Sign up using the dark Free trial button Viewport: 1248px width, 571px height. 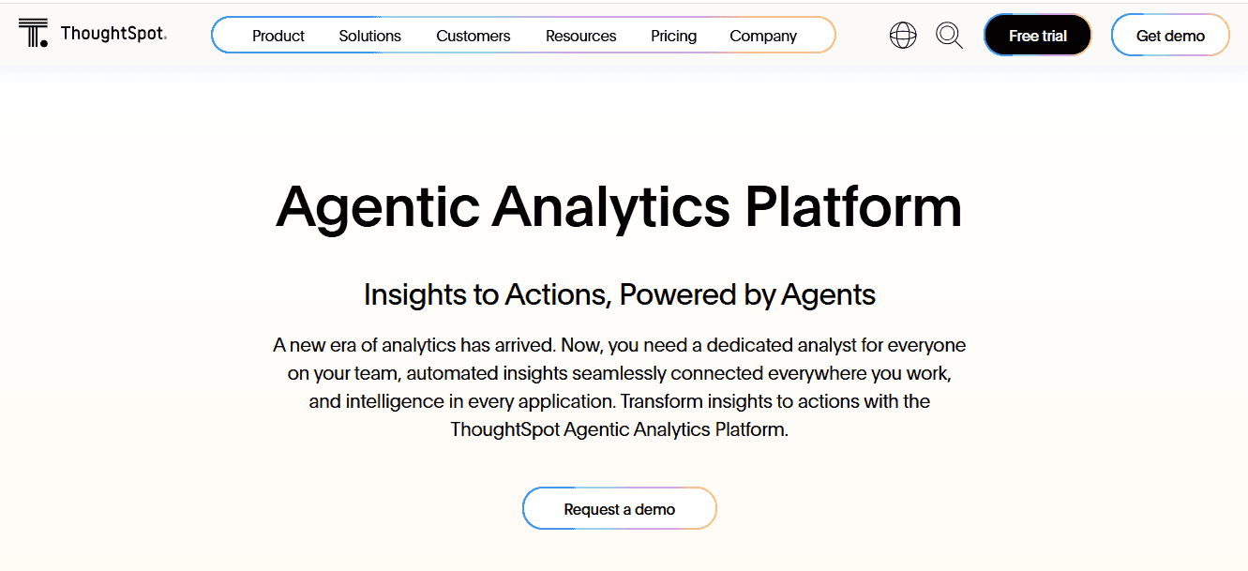(1037, 35)
